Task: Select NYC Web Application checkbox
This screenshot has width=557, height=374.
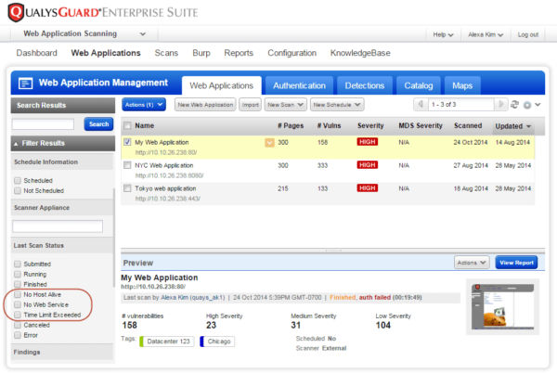Action: pos(127,165)
